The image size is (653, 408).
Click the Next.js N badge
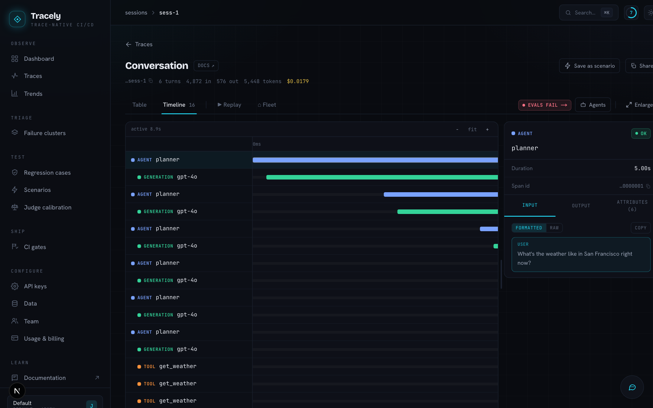(17, 391)
